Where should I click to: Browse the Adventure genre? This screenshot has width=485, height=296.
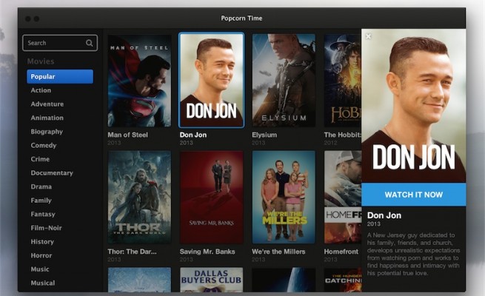click(x=47, y=104)
